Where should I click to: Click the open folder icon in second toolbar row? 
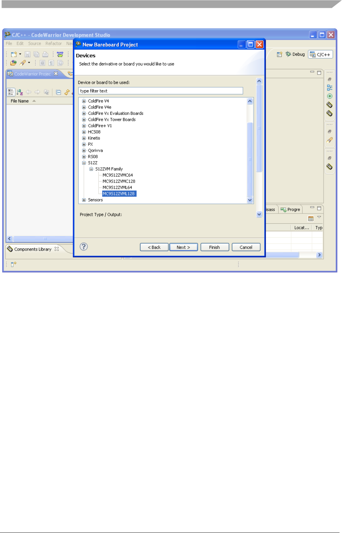coord(13,63)
